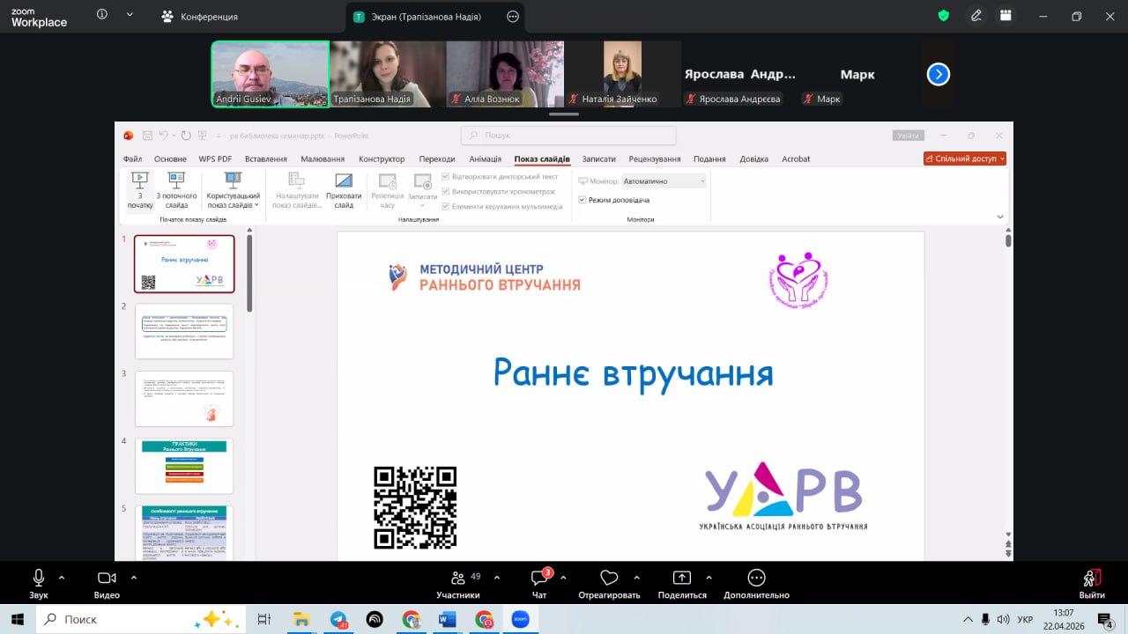Screen dimensions: 1128x634
Task: Change Zoom view layout grid icon
Action: (1006, 16)
